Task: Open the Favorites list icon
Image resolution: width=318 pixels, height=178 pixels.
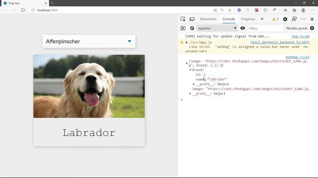Action: (286, 10)
